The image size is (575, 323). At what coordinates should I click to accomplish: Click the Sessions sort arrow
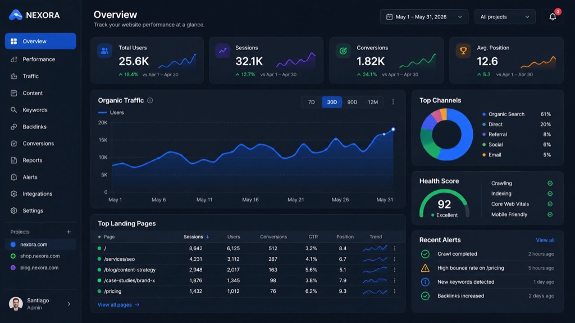pos(208,237)
